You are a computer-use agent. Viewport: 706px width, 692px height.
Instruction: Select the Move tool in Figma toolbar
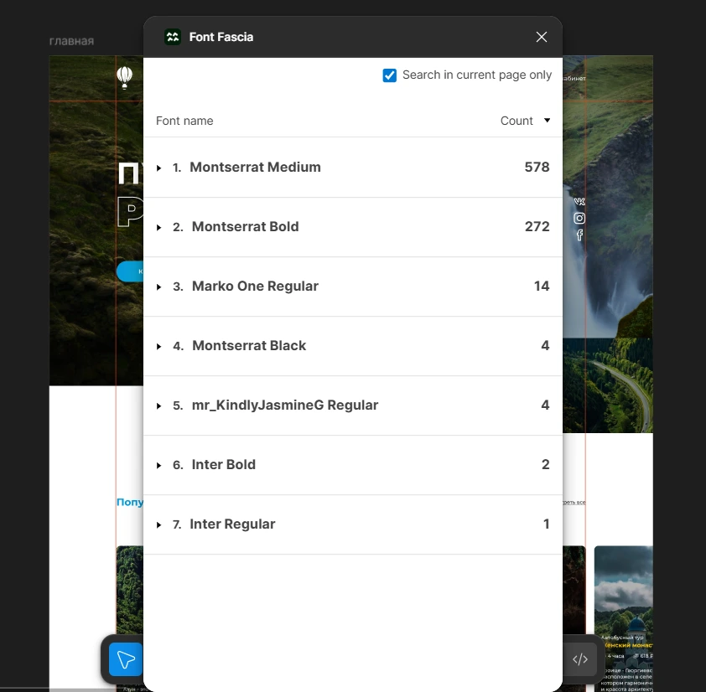[126, 659]
